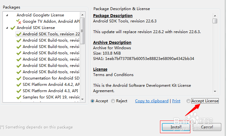Select the Google TV Addon, Android API row text

51,21
